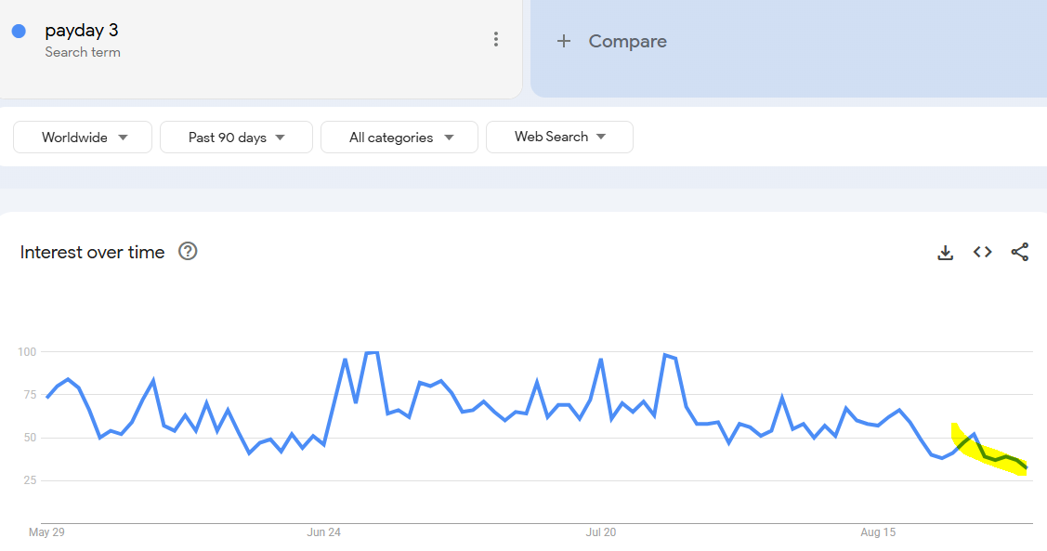The image size is (1047, 551).
Task: Select the Jun 24 date on the axis
Action: [323, 532]
